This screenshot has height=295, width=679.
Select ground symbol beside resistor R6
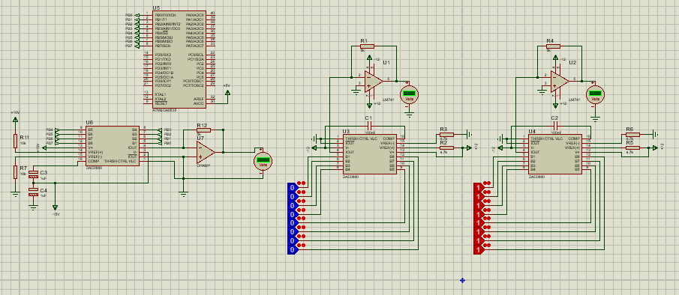point(656,134)
